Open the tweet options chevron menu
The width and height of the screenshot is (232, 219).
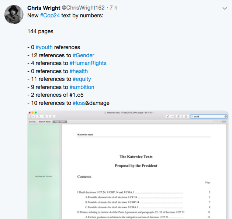coord(225,8)
